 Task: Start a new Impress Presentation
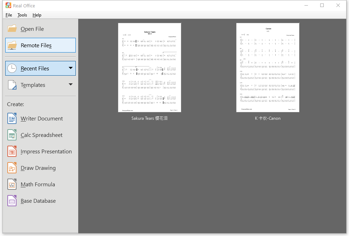coord(40,151)
